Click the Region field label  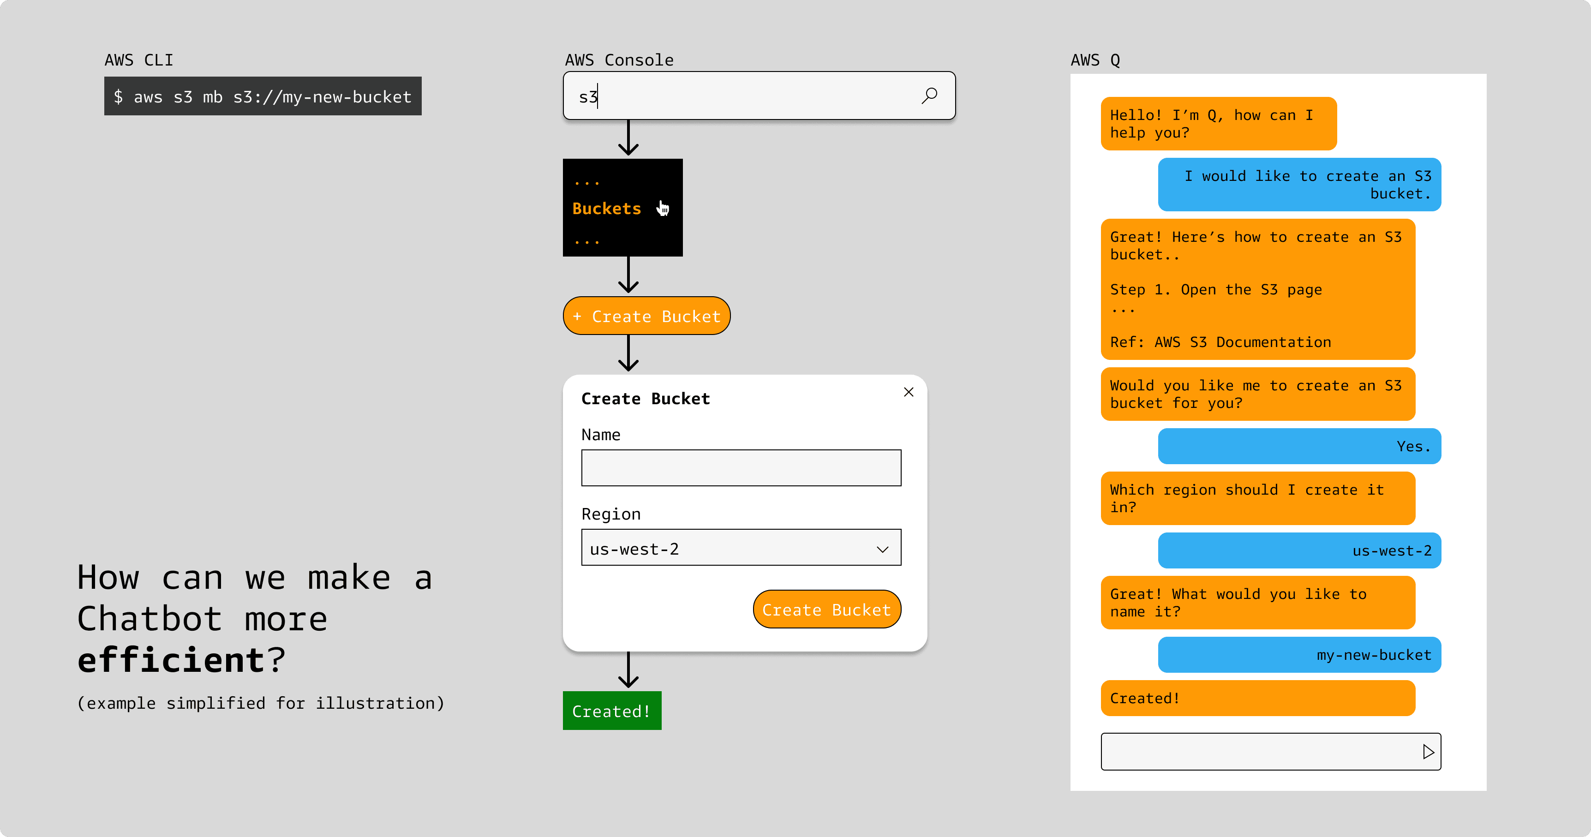tap(611, 514)
